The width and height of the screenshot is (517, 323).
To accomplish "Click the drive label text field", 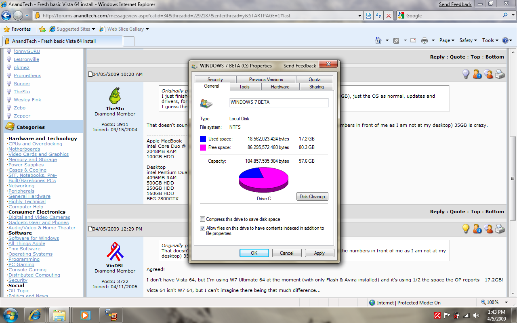I will 279,103.
